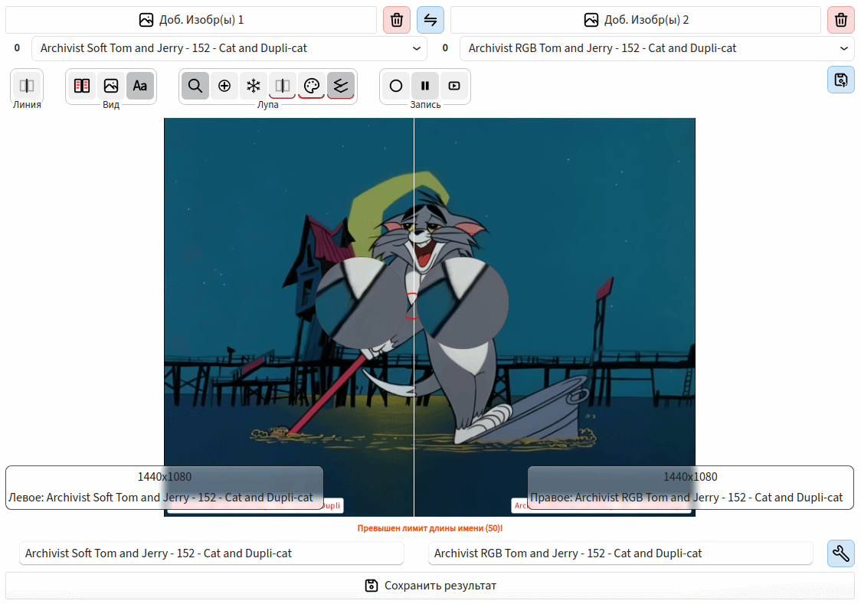Click the left image label Левое: Archivist Soft
Viewport: 861px width, 604px height.
160,498
